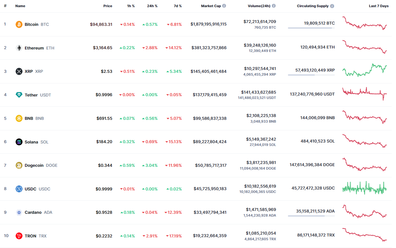
Task: Sort table by the Price column header
Action: point(108,6)
